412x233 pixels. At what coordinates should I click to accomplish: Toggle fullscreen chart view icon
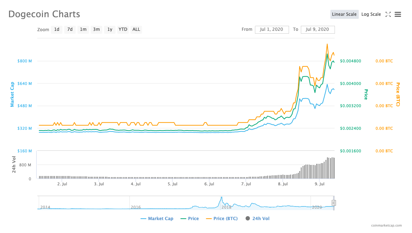point(388,14)
